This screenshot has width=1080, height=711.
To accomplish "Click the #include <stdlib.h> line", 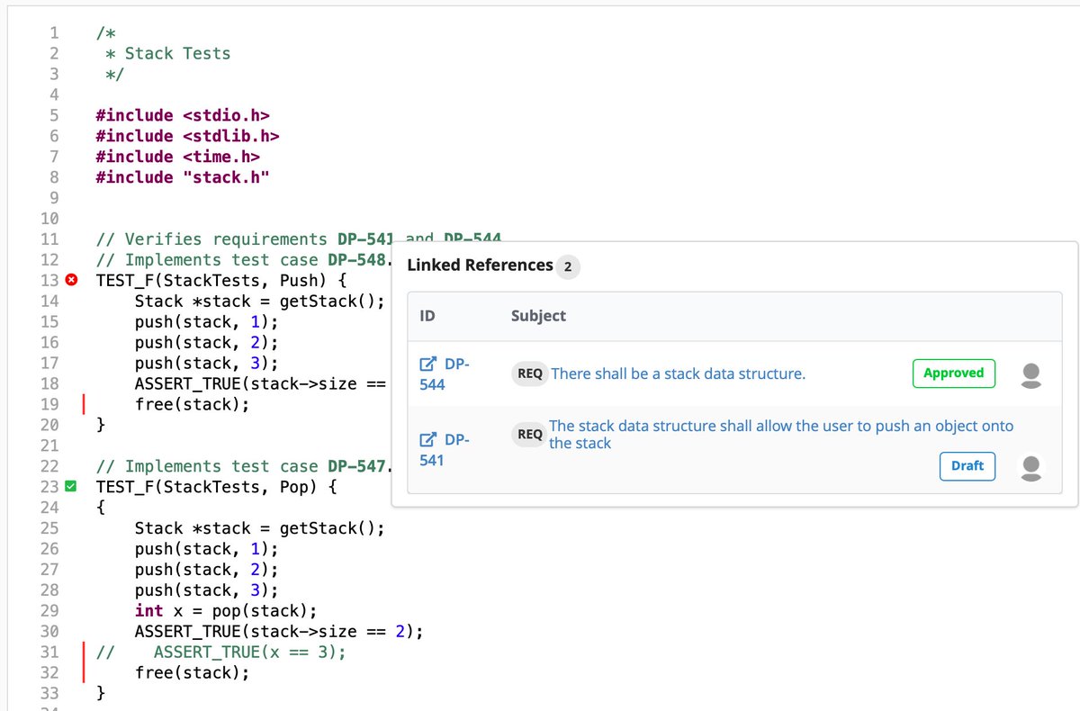I will (x=187, y=137).
